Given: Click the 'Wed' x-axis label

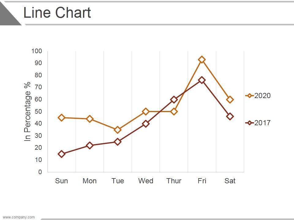Looking at the screenshot, I should tap(146, 181).
